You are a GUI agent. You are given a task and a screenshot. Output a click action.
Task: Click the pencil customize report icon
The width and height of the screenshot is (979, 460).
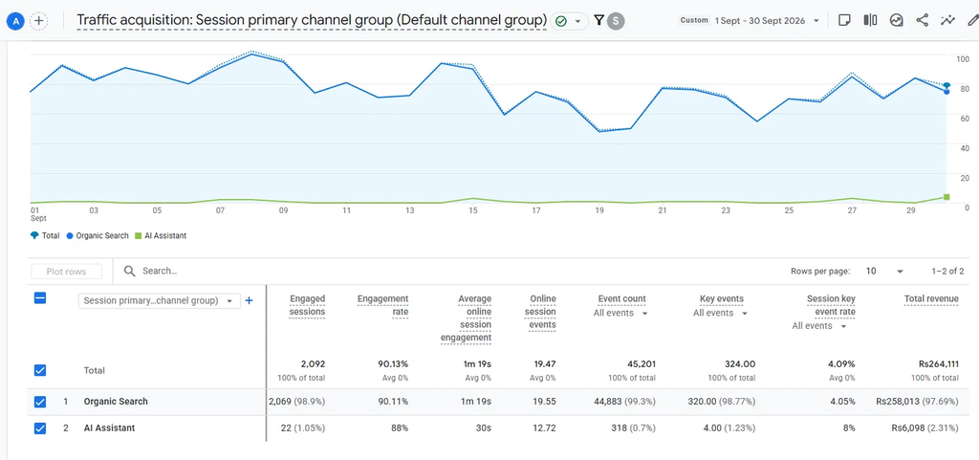click(972, 21)
